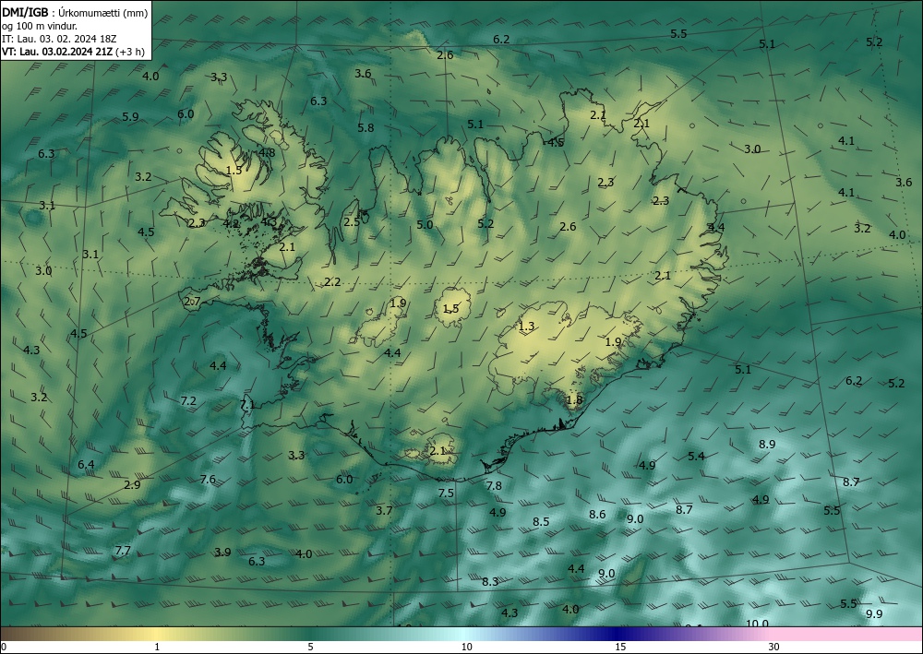Click the 8.6 value on the map

pos(597,515)
